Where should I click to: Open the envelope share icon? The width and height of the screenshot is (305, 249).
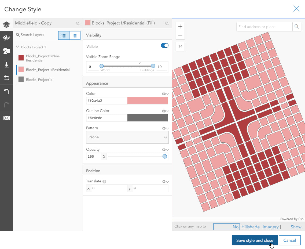[6, 118]
